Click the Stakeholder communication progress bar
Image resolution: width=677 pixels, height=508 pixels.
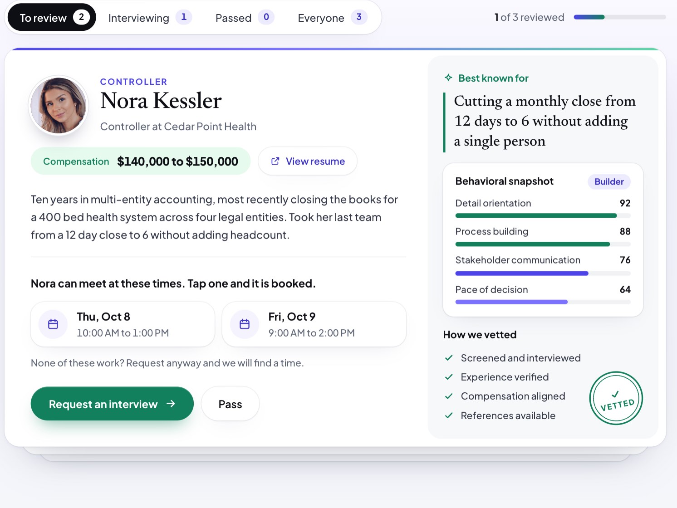(x=543, y=274)
